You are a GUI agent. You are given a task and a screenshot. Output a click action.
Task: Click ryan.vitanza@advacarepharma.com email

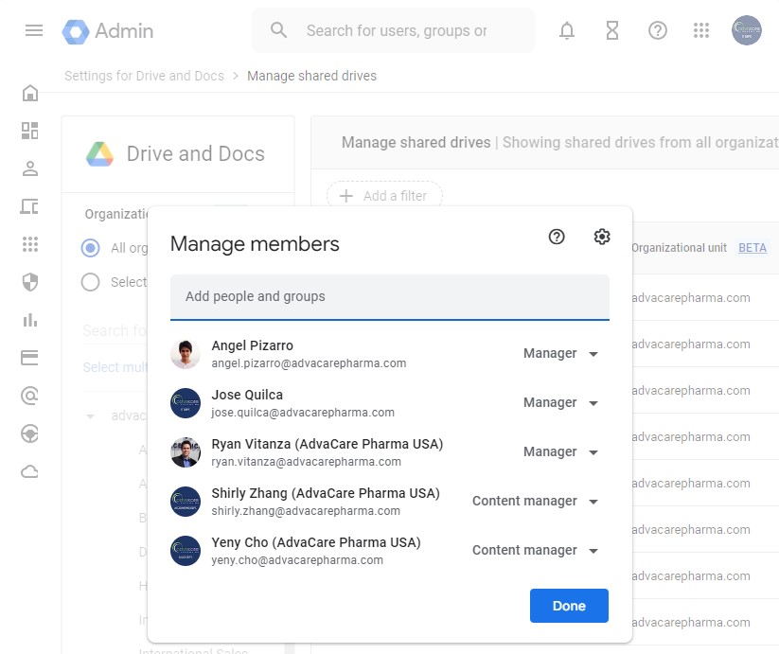tap(306, 462)
